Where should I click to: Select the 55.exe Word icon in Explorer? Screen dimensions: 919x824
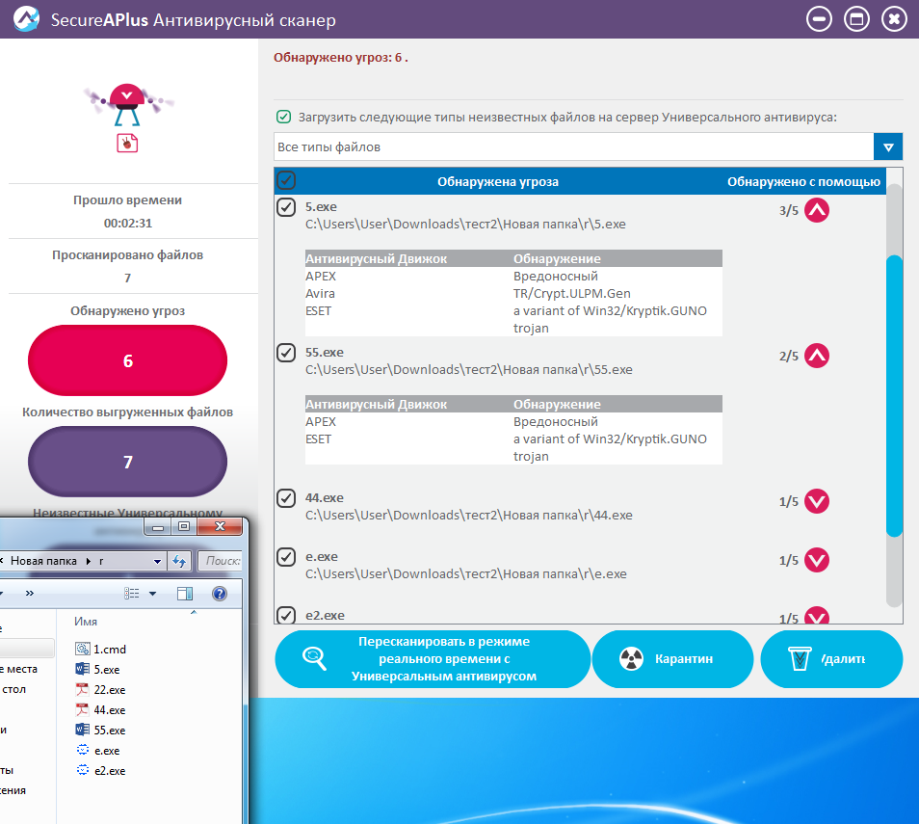(x=83, y=731)
